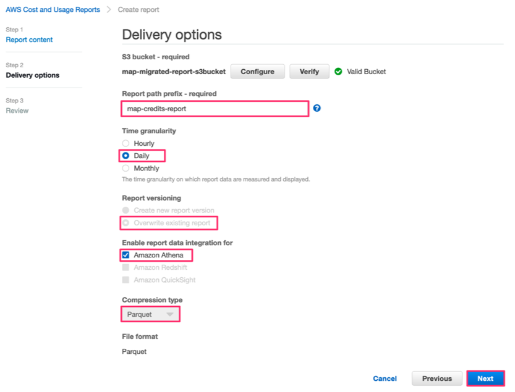Select the Hourly time granularity
Image resolution: width=515 pixels, height=392 pixels.
126,143
